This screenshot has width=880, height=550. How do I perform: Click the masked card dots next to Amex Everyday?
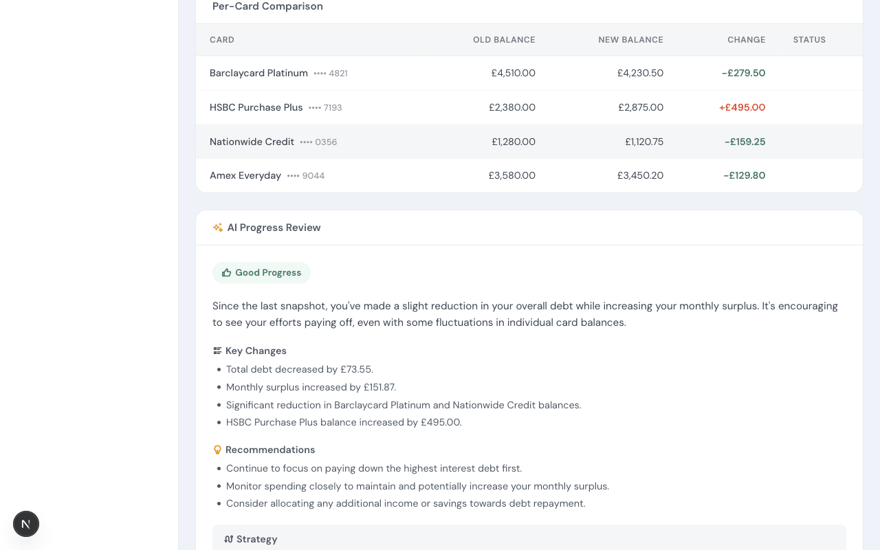coord(294,175)
